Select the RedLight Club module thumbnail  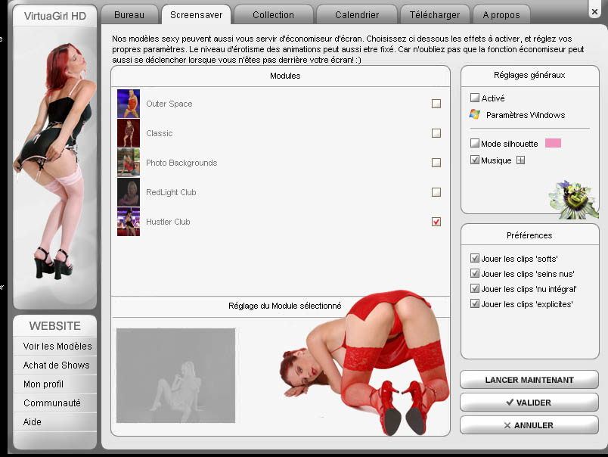click(x=128, y=192)
